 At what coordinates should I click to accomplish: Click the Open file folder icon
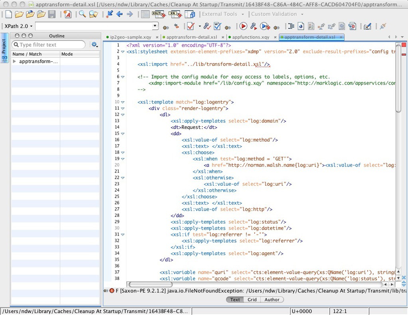(19, 14)
